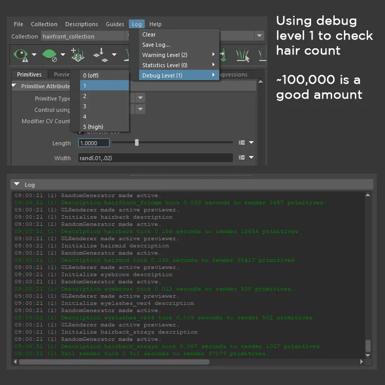Click log line 'Initialize hairback_strays description'
The height and width of the screenshot is (385, 385).
pos(106,332)
